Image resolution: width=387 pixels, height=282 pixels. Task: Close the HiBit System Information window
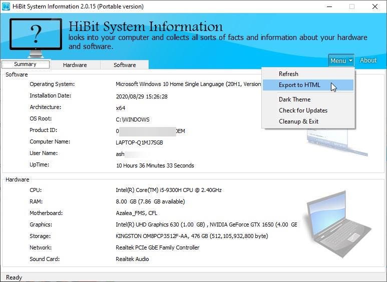coord(374,6)
